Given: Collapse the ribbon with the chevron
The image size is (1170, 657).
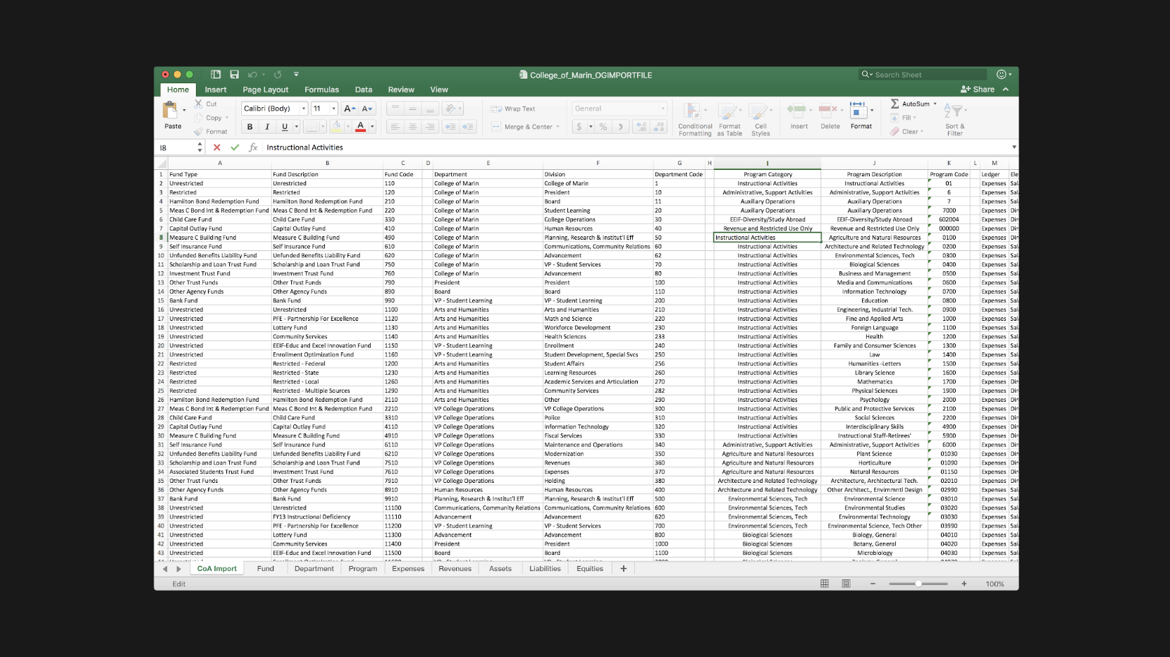Looking at the screenshot, I should pyautogui.click(x=1006, y=90).
